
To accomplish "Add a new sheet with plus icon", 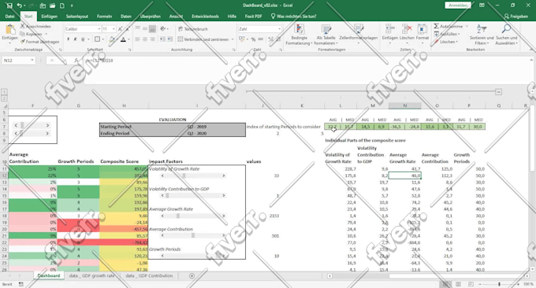I will pos(192,275).
